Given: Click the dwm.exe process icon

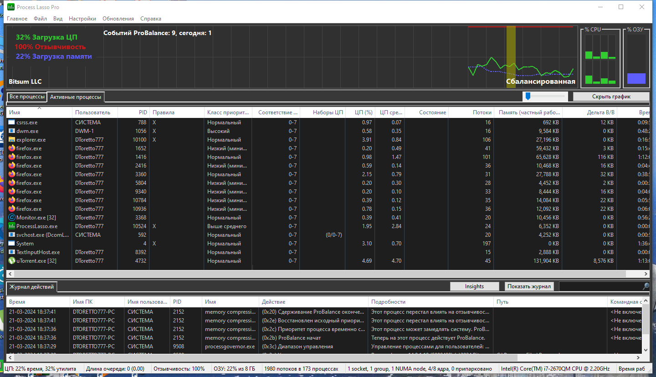Looking at the screenshot, I should tap(12, 131).
